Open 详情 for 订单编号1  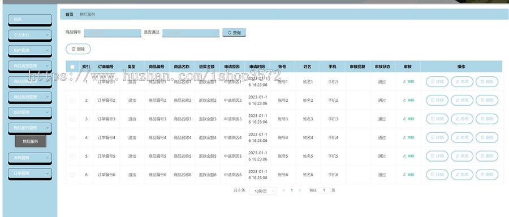point(437,82)
